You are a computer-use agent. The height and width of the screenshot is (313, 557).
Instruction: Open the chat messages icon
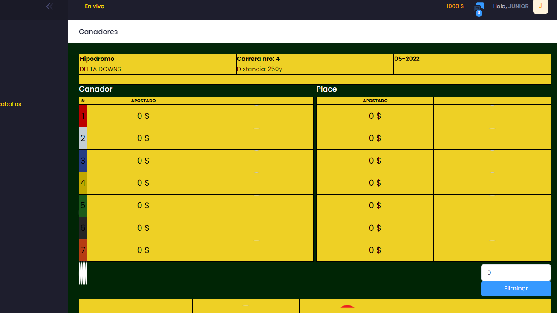click(480, 6)
